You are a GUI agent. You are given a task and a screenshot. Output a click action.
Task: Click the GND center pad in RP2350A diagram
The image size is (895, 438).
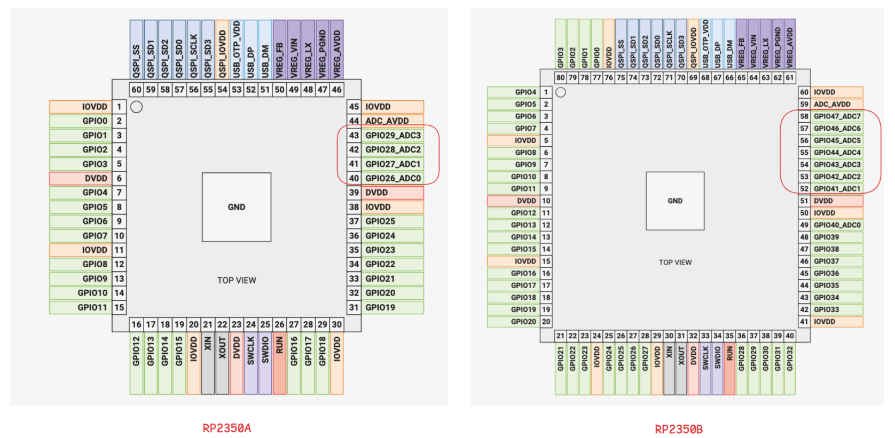[237, 207]
